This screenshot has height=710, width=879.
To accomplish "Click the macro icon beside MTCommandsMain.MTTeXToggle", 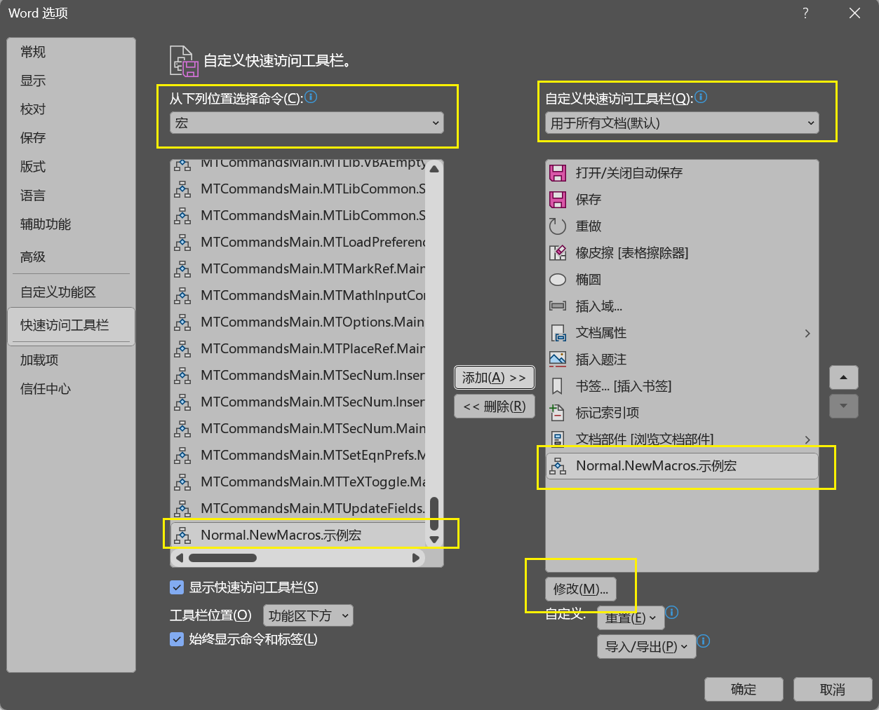I will (x=182, y=482).
